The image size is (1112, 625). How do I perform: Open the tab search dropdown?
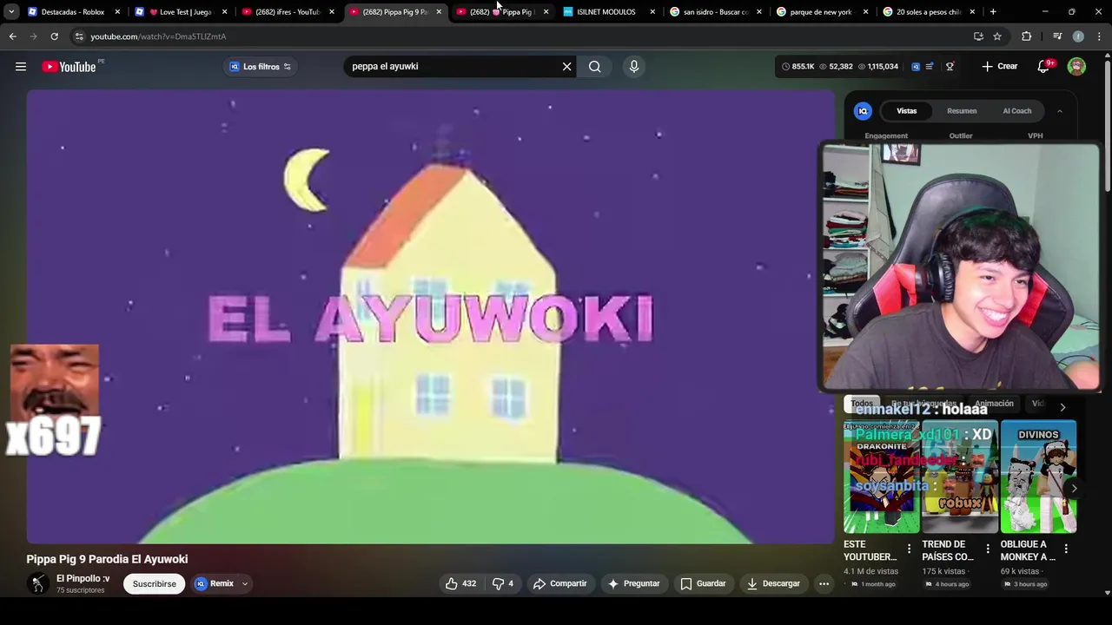coord(11,12)
